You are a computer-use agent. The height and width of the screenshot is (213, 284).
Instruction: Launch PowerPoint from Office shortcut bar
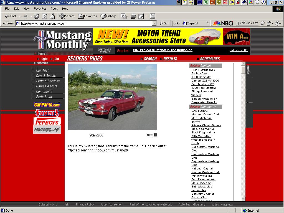[x=212, y=2]
